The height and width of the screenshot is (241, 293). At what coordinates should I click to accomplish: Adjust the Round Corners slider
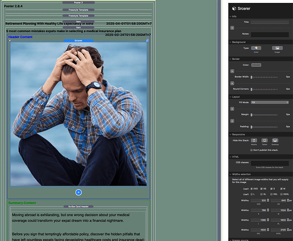tap(264, 89)
